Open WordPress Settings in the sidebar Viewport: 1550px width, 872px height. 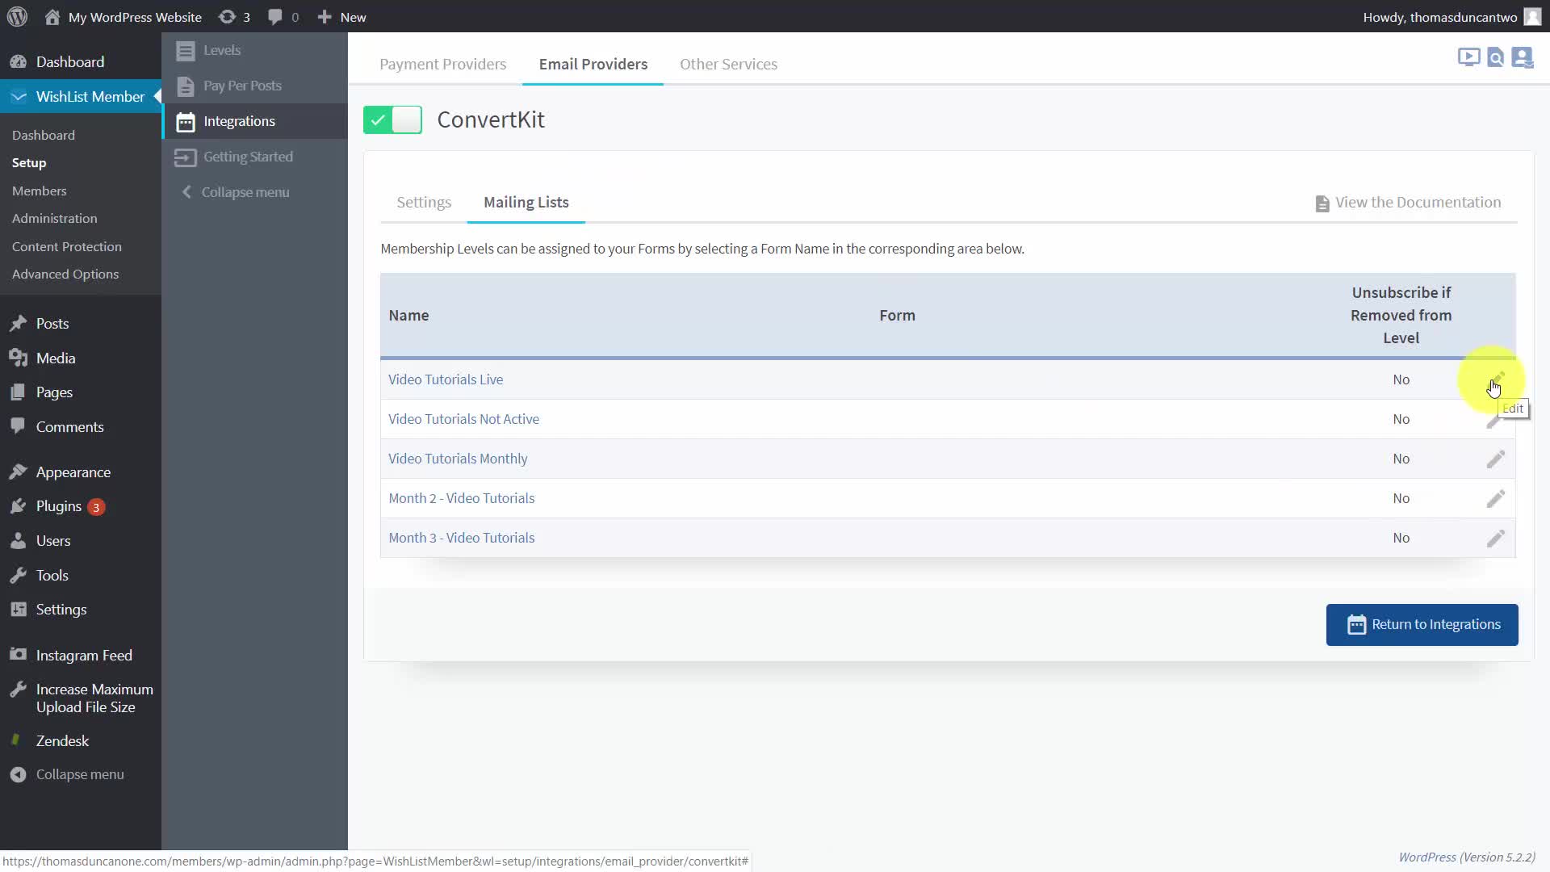coord(61,610)
